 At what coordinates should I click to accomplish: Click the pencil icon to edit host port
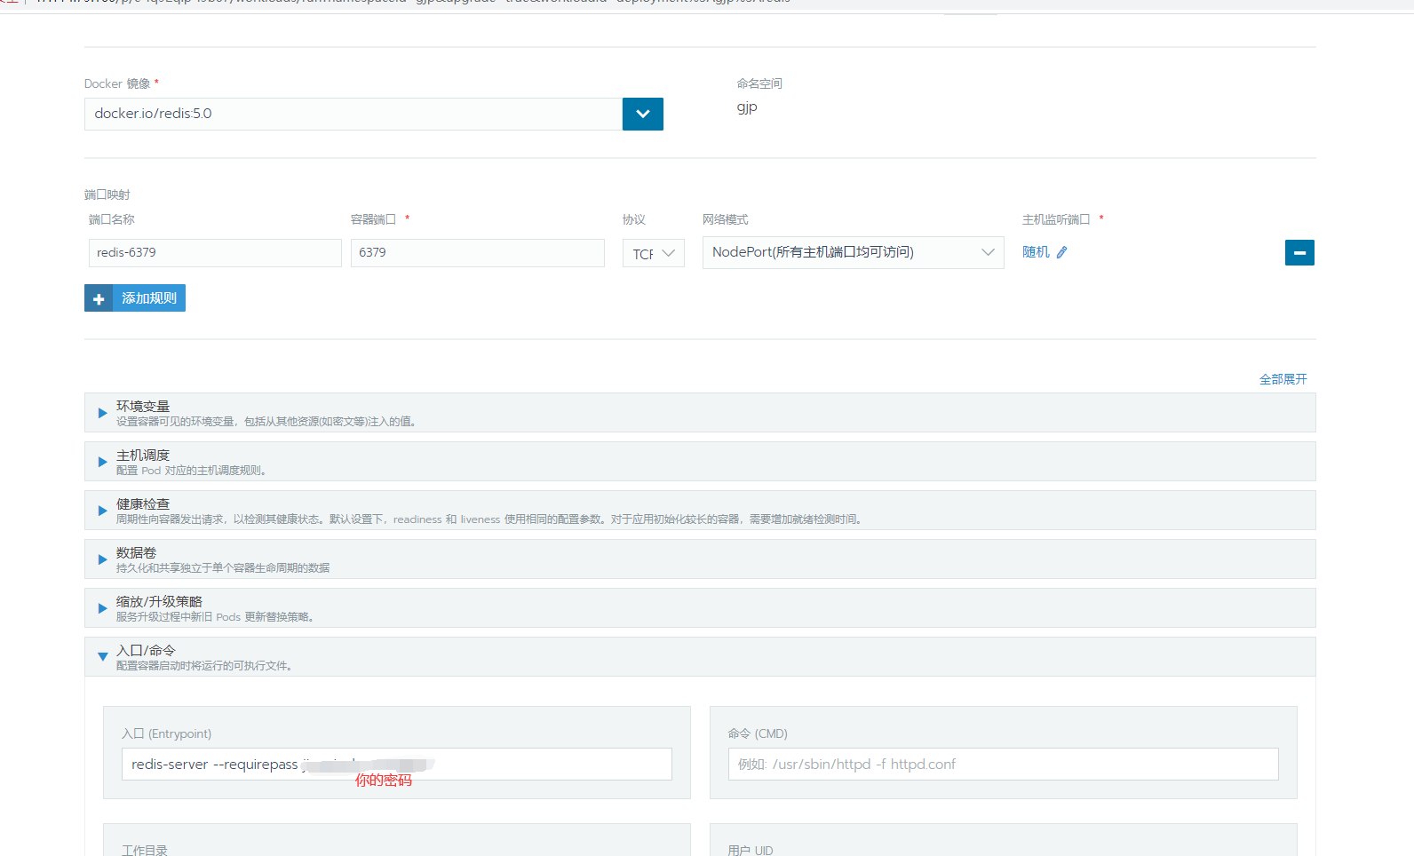[1061, 252]
